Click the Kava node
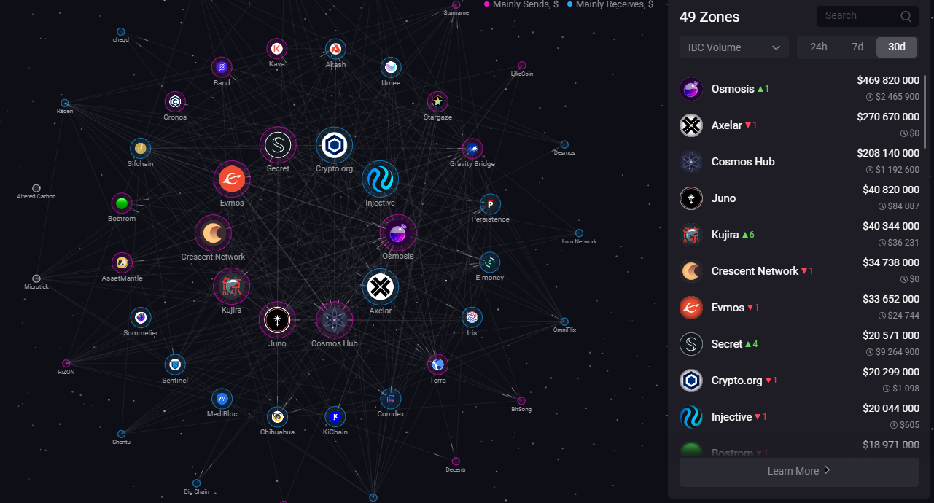The width and height of the screenshot is (934, 503). (276, 49)
